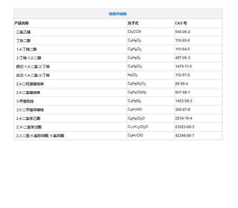This screenshot has height=208, width=238.
Task: Select formula C11H12Cl2O
Action: pyautogui.click(x=138, y=127)
